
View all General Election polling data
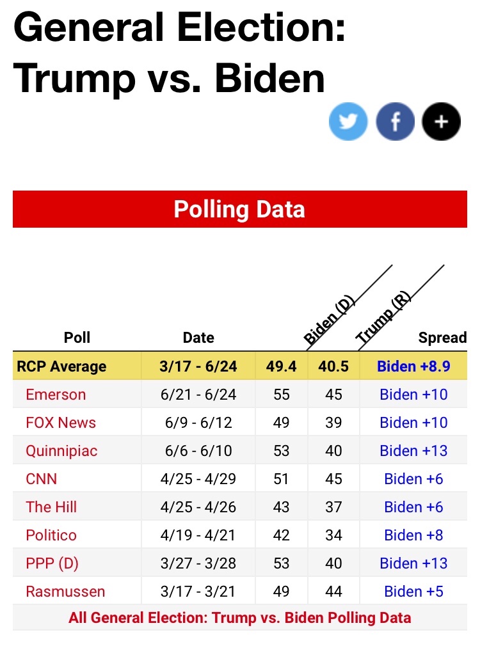[x=239, y=618]
